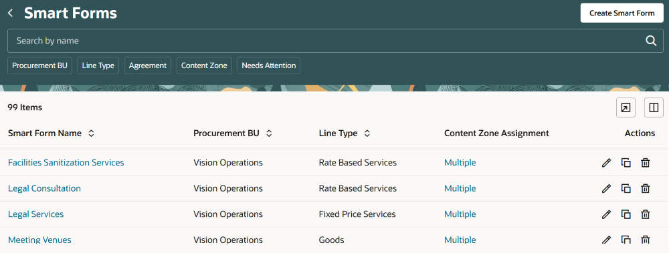This screenshot has width=669, height=253.
Task: Open the export icon above the table
Action: [x=626, y=107]
